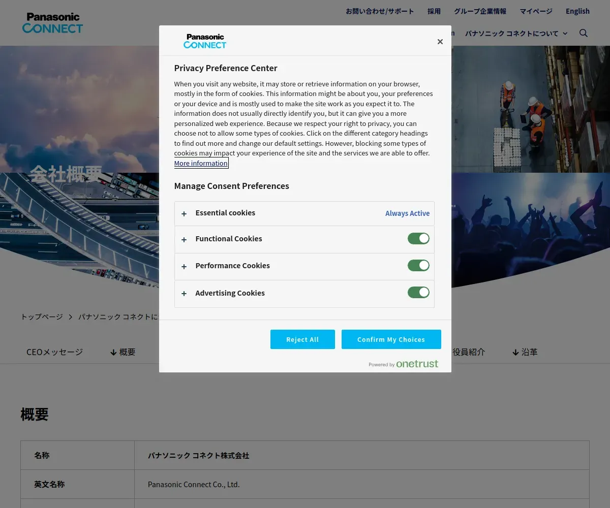This screenshot has width=610, height=508.
Task: Click Always Active label for Essential cookies
Action: tap(407, 213)
